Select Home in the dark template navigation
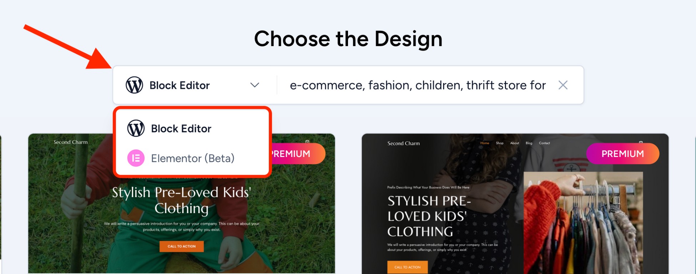The image size is (696, 274). point(485,143)
